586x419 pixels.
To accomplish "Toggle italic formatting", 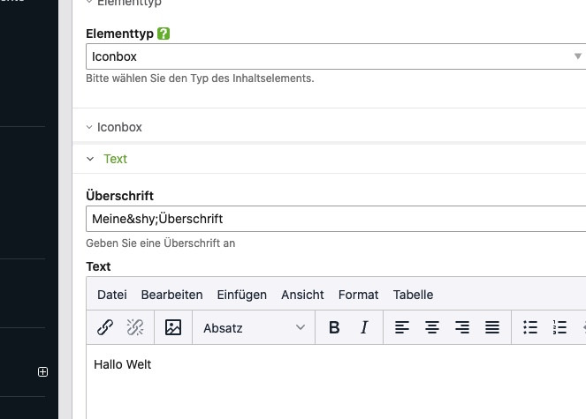I will 364,327.
